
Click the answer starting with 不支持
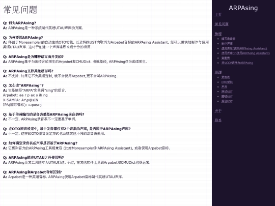[60, 76]
